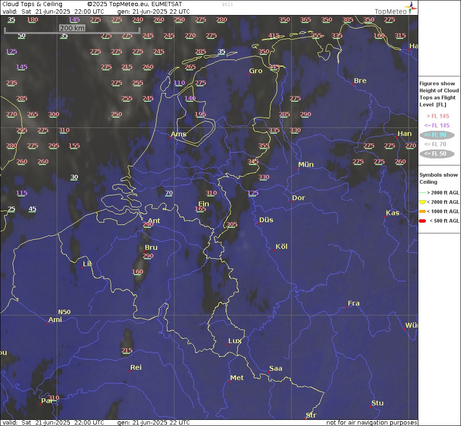The width and height of the screenshot is (461, 426).
Task: Select the Saa city label
Action: coord(275,368)
